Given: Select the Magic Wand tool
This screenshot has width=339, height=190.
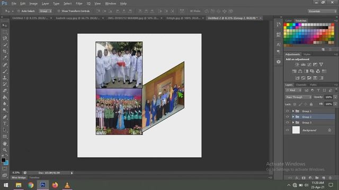Looking at the screenshot, I should point(5,45).
